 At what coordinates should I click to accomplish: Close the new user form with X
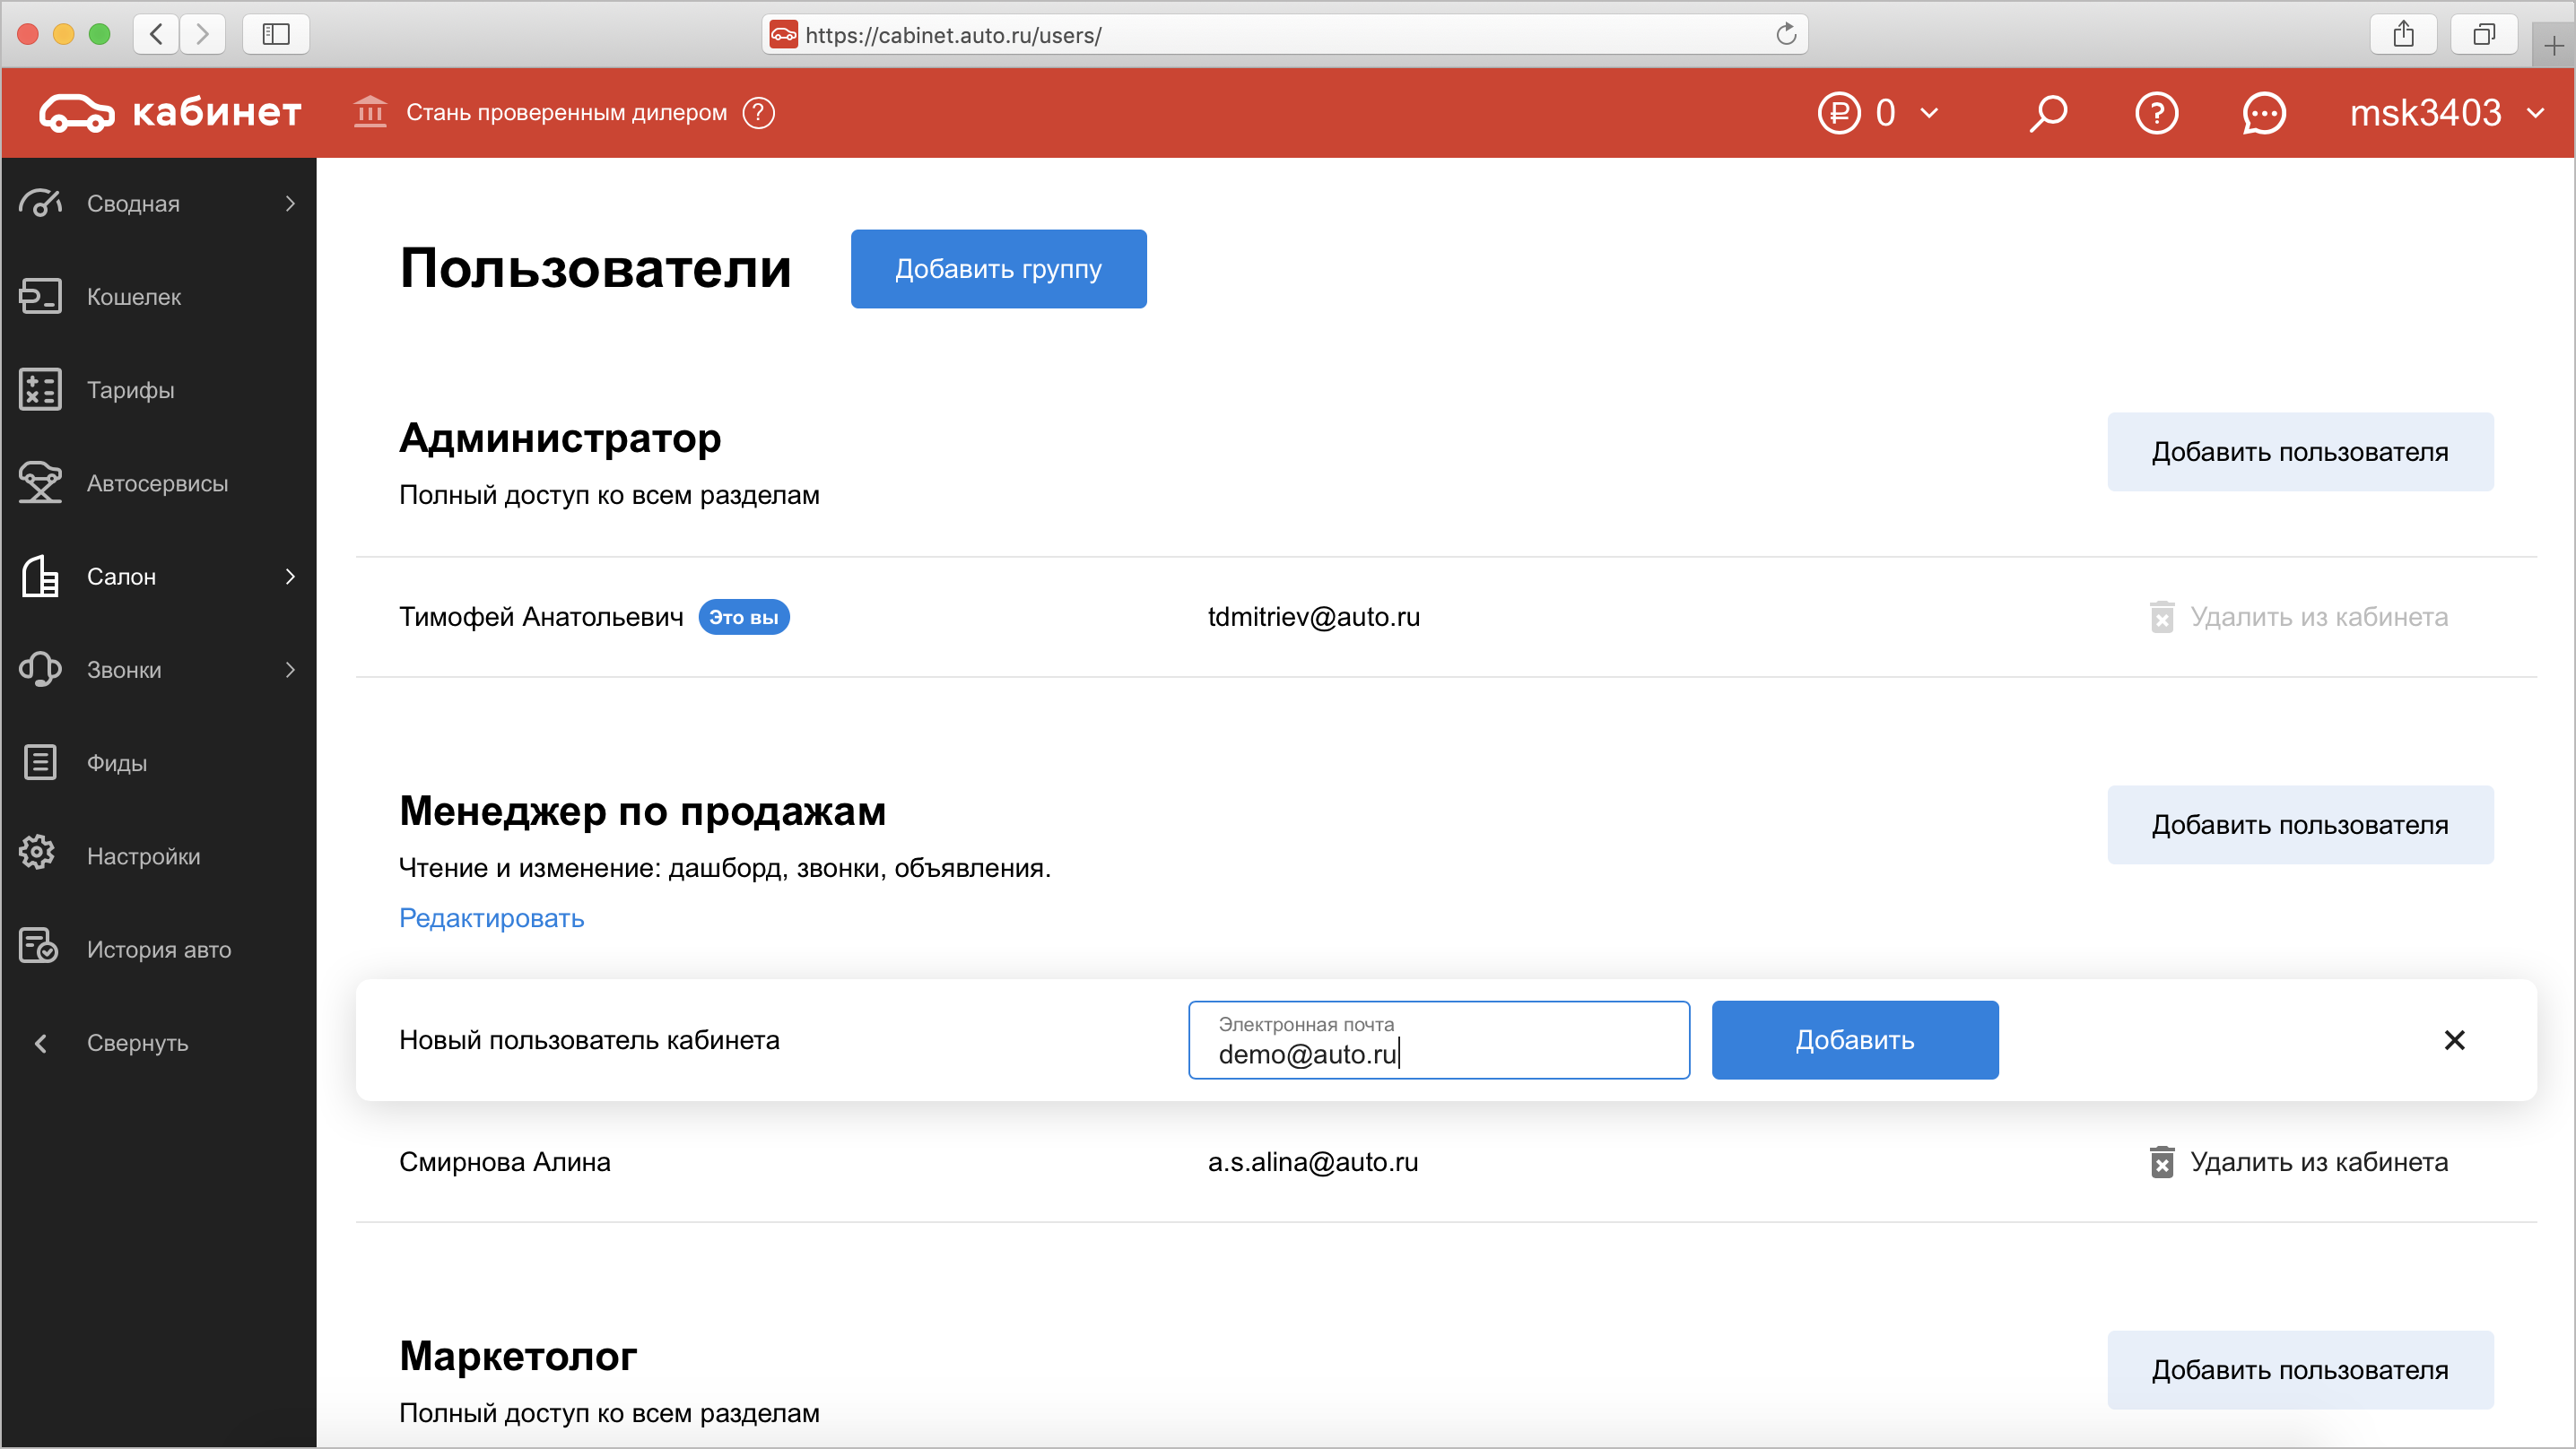coord(2454,1040)
